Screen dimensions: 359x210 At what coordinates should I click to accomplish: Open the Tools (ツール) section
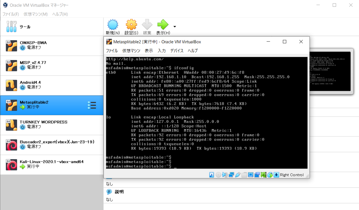pos(51,27)
